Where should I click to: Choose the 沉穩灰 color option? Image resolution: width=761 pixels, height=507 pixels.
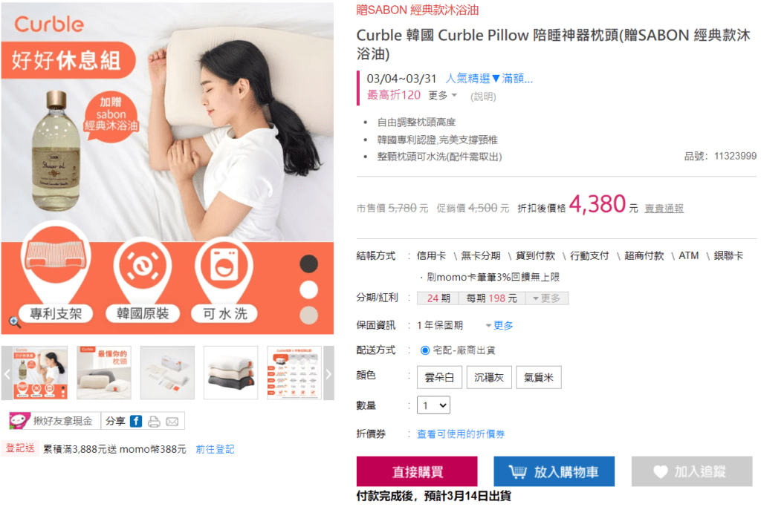489,377
